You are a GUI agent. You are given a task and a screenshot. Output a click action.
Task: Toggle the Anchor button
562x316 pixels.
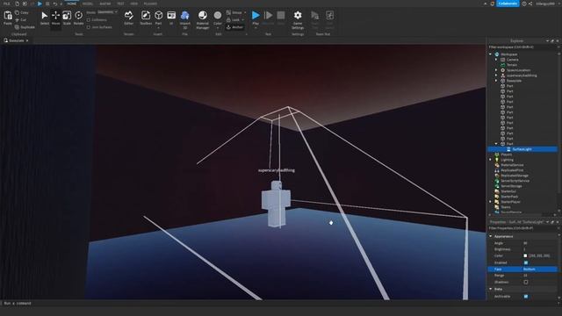pos(234,27)
